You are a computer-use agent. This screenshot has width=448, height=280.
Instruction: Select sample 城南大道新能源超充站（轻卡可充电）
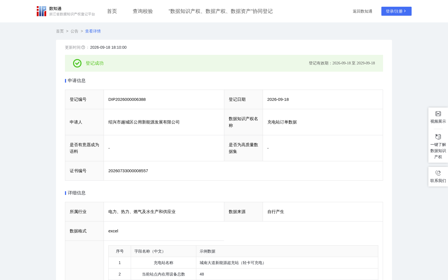233,263
